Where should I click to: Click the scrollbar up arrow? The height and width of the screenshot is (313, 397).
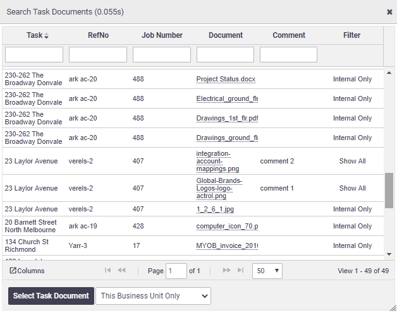(x=389, y=73)
